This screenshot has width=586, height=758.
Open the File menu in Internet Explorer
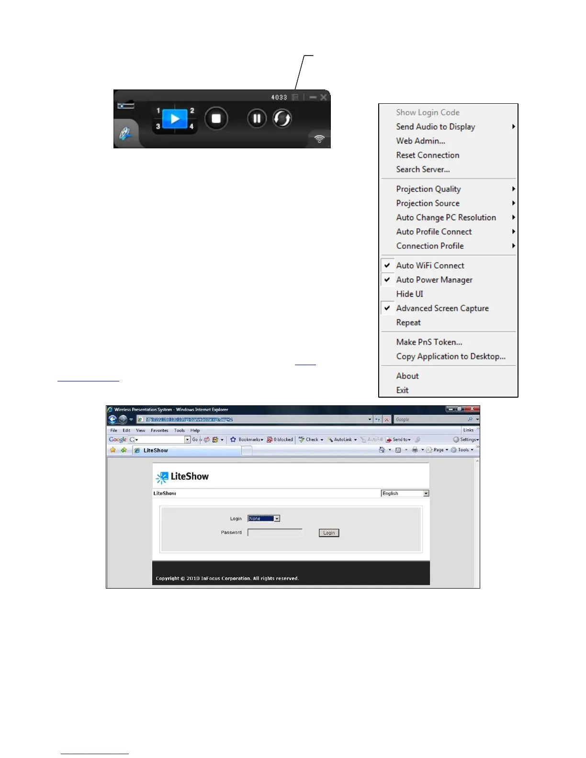point(114,430)
